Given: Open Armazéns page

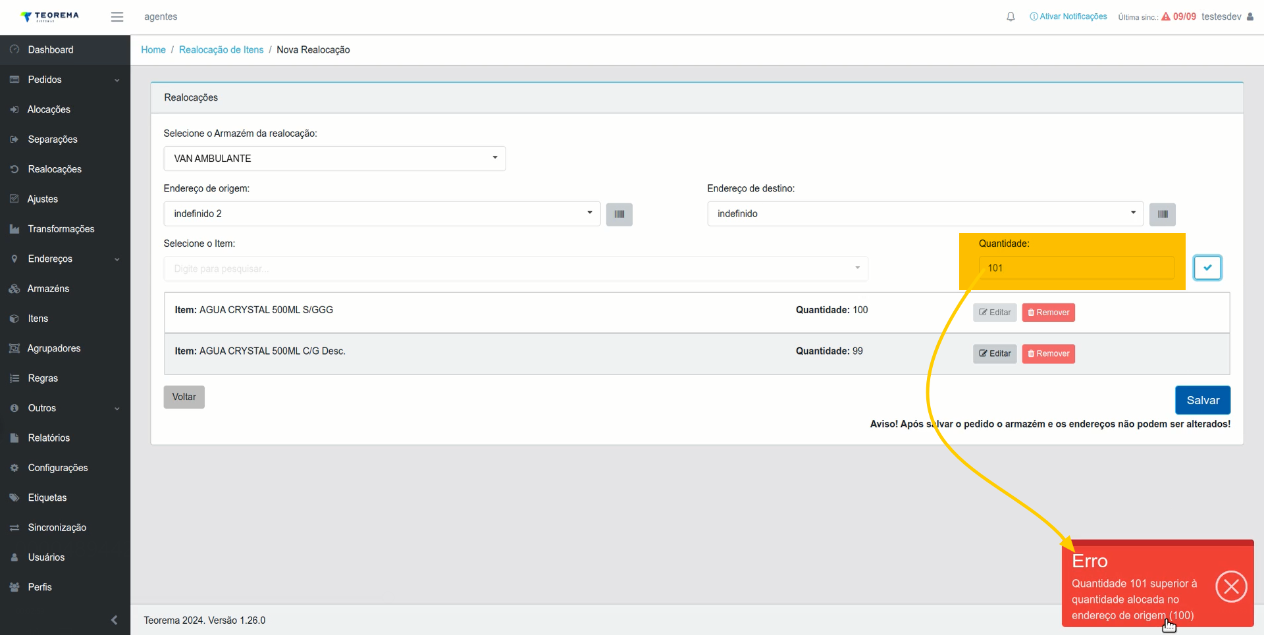Looking at the screenshot, I should pos(65,288).
